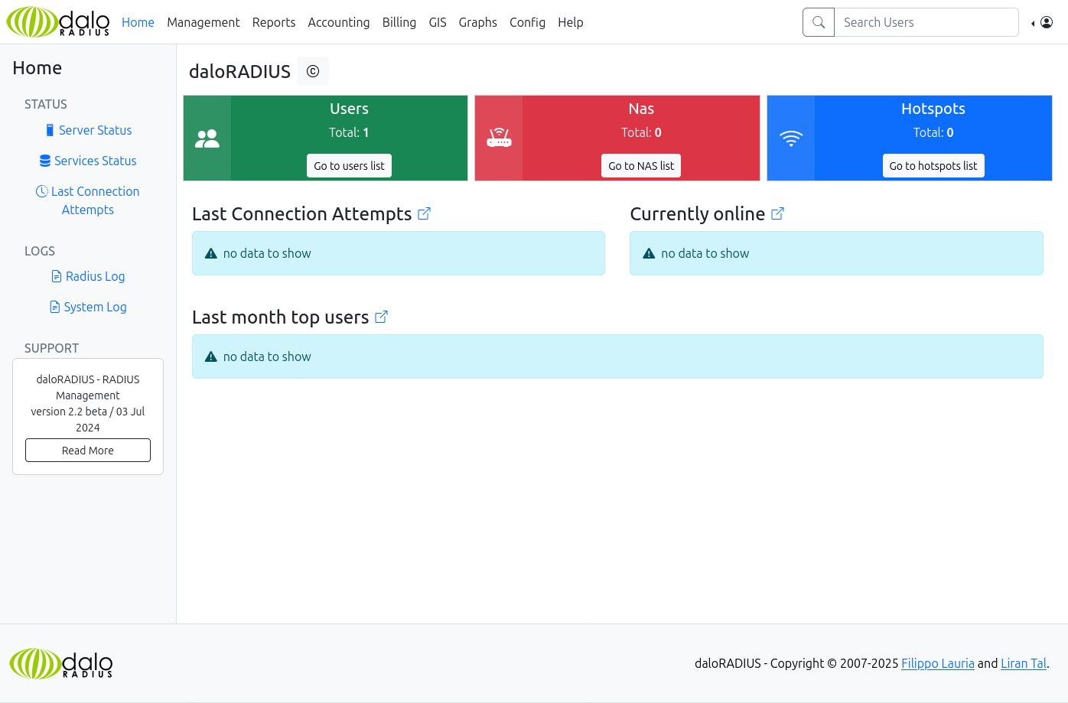Focus the Search Users input field
This screenshot has height=703, width=1068.
[x=926, y=22]
